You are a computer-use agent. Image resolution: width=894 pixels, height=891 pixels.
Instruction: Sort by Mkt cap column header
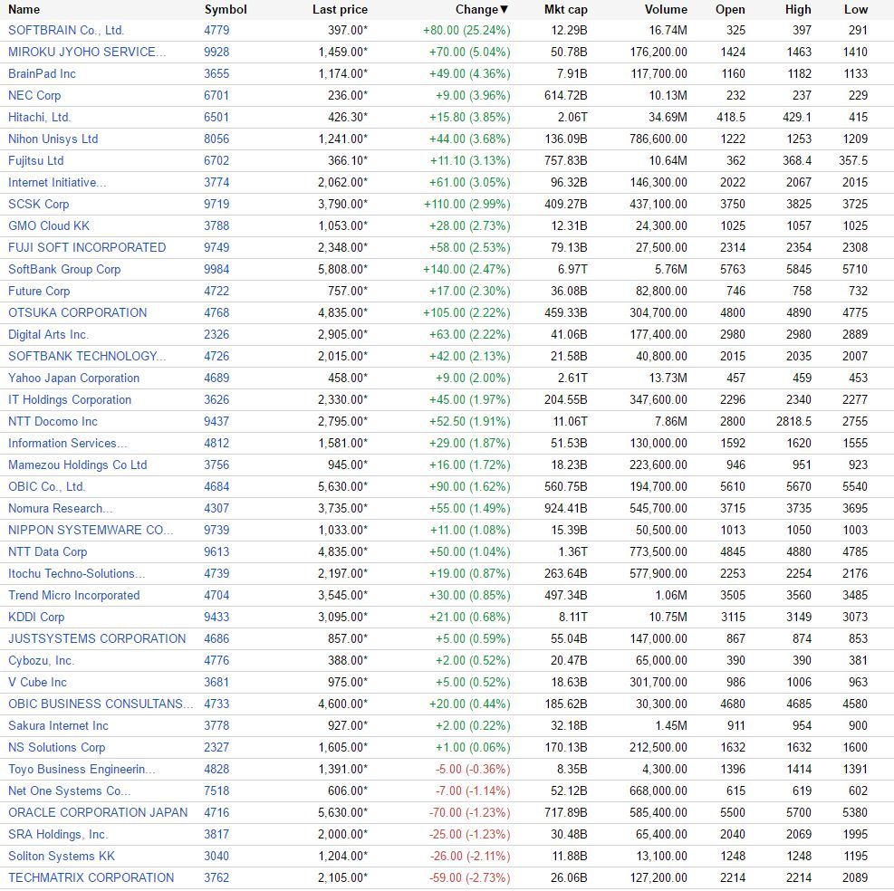[565, 9]
